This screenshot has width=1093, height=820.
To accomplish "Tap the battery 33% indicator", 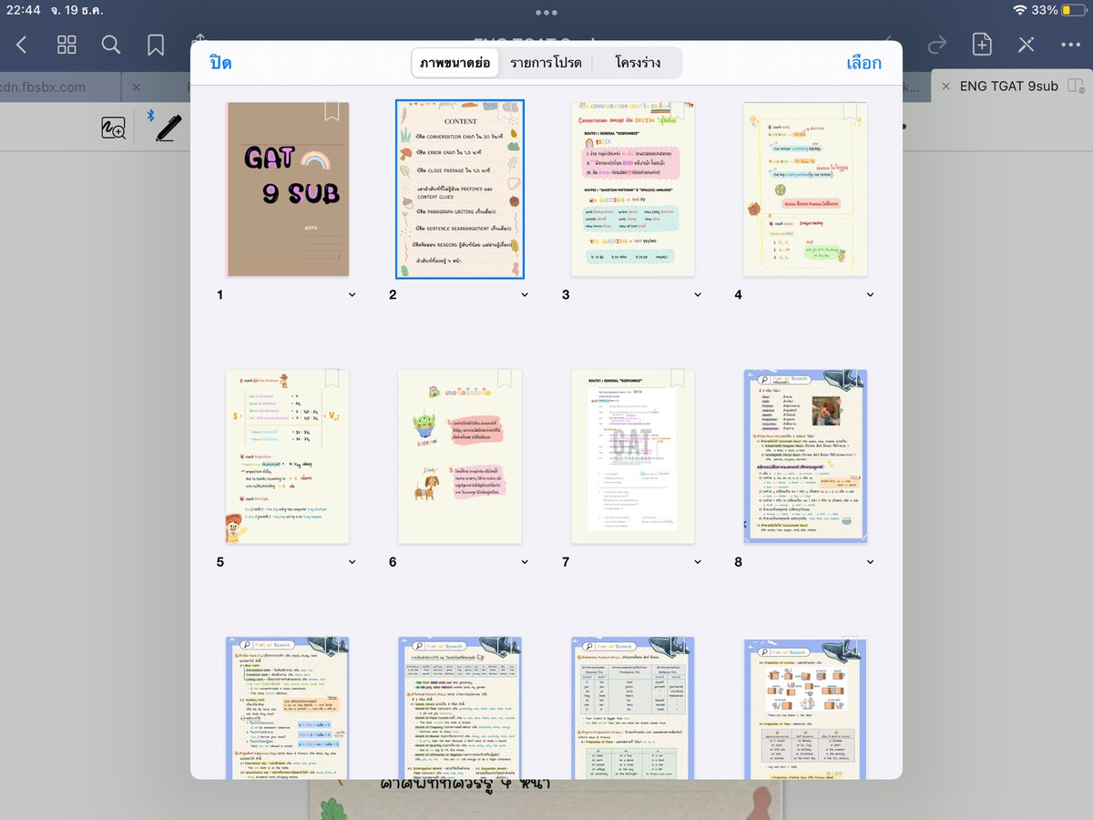I will click(1061, 10).
